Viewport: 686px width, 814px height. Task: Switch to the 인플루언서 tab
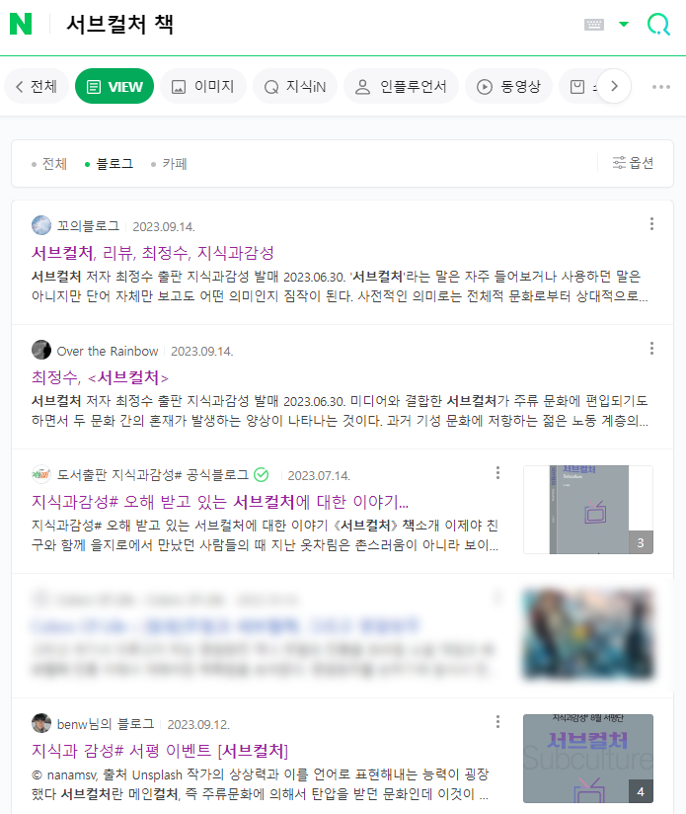click(x=402, y=86)
